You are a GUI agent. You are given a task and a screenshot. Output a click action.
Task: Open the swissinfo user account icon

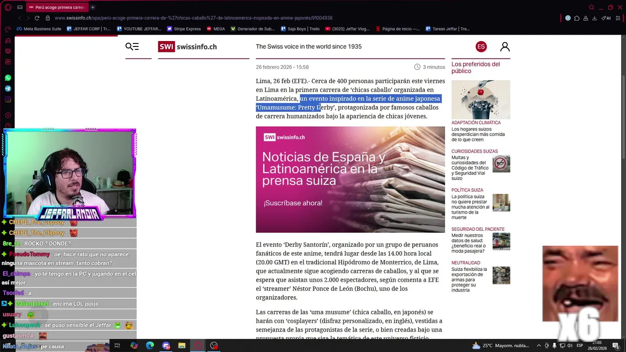(505, 46)
